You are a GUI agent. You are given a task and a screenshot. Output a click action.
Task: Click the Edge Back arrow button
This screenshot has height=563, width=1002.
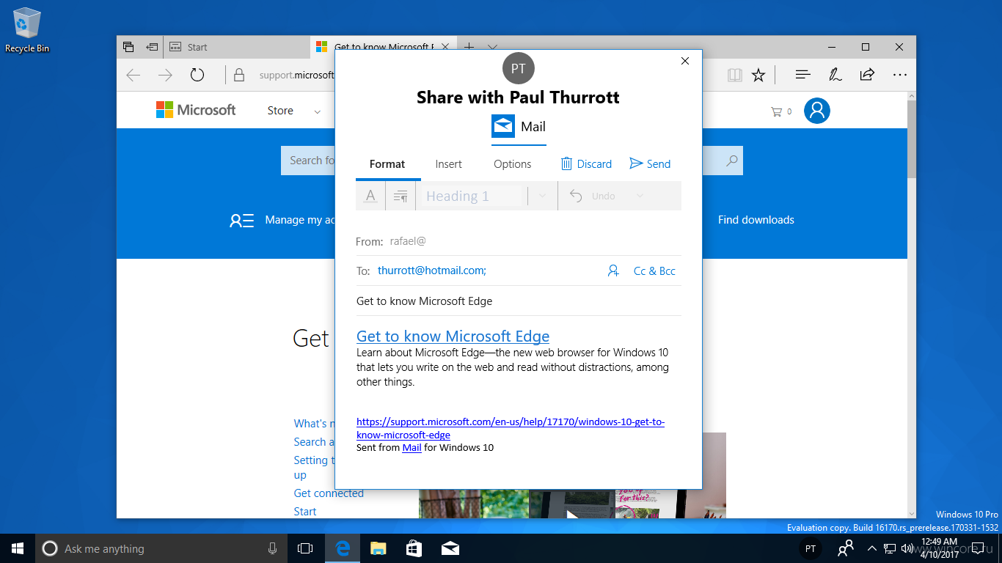pos(133,75)
